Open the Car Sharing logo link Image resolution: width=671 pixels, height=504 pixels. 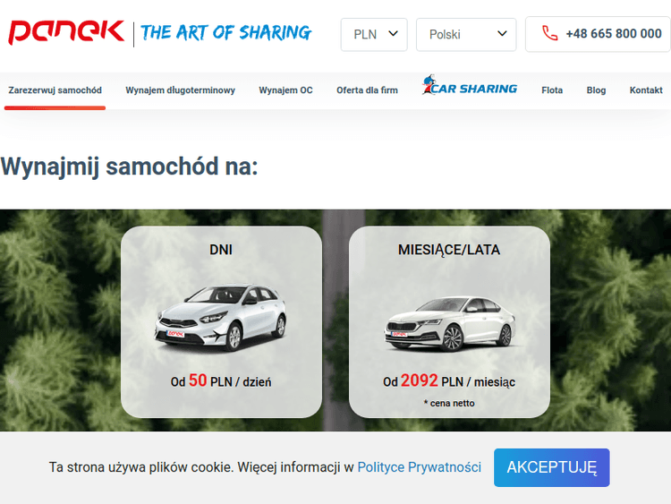(470, 85)
